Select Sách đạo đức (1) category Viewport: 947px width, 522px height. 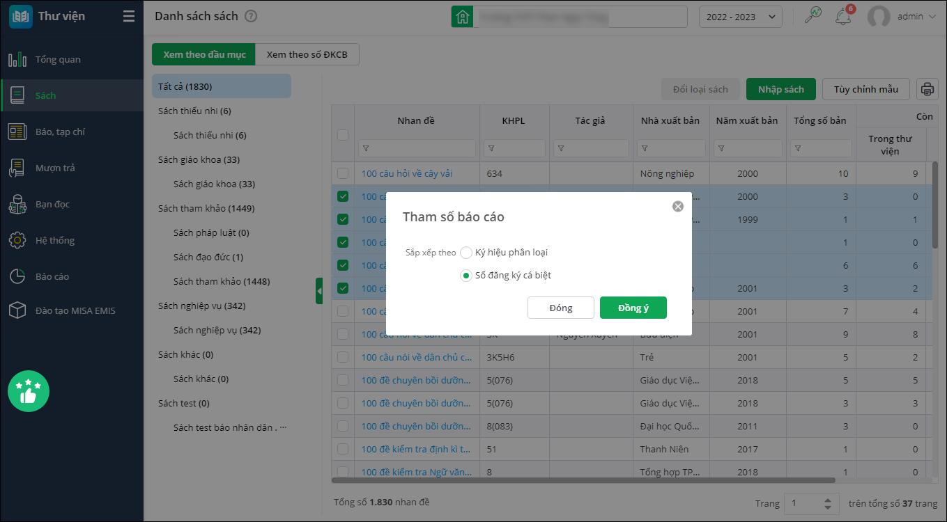[208, 257]
